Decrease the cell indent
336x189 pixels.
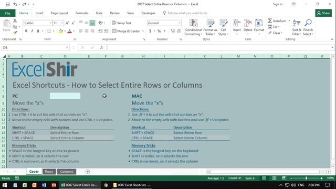(100, 31)
